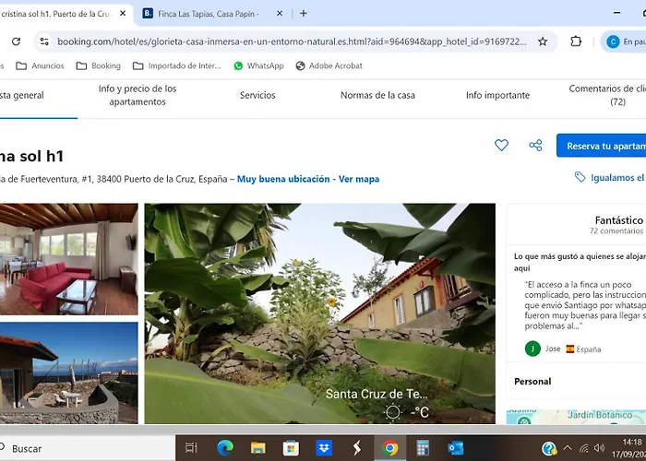Open a new browser tab

coord(304,14)
